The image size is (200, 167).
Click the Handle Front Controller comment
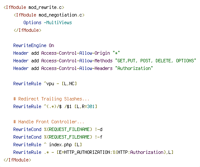pyautogui.click(x=49, y=122)
